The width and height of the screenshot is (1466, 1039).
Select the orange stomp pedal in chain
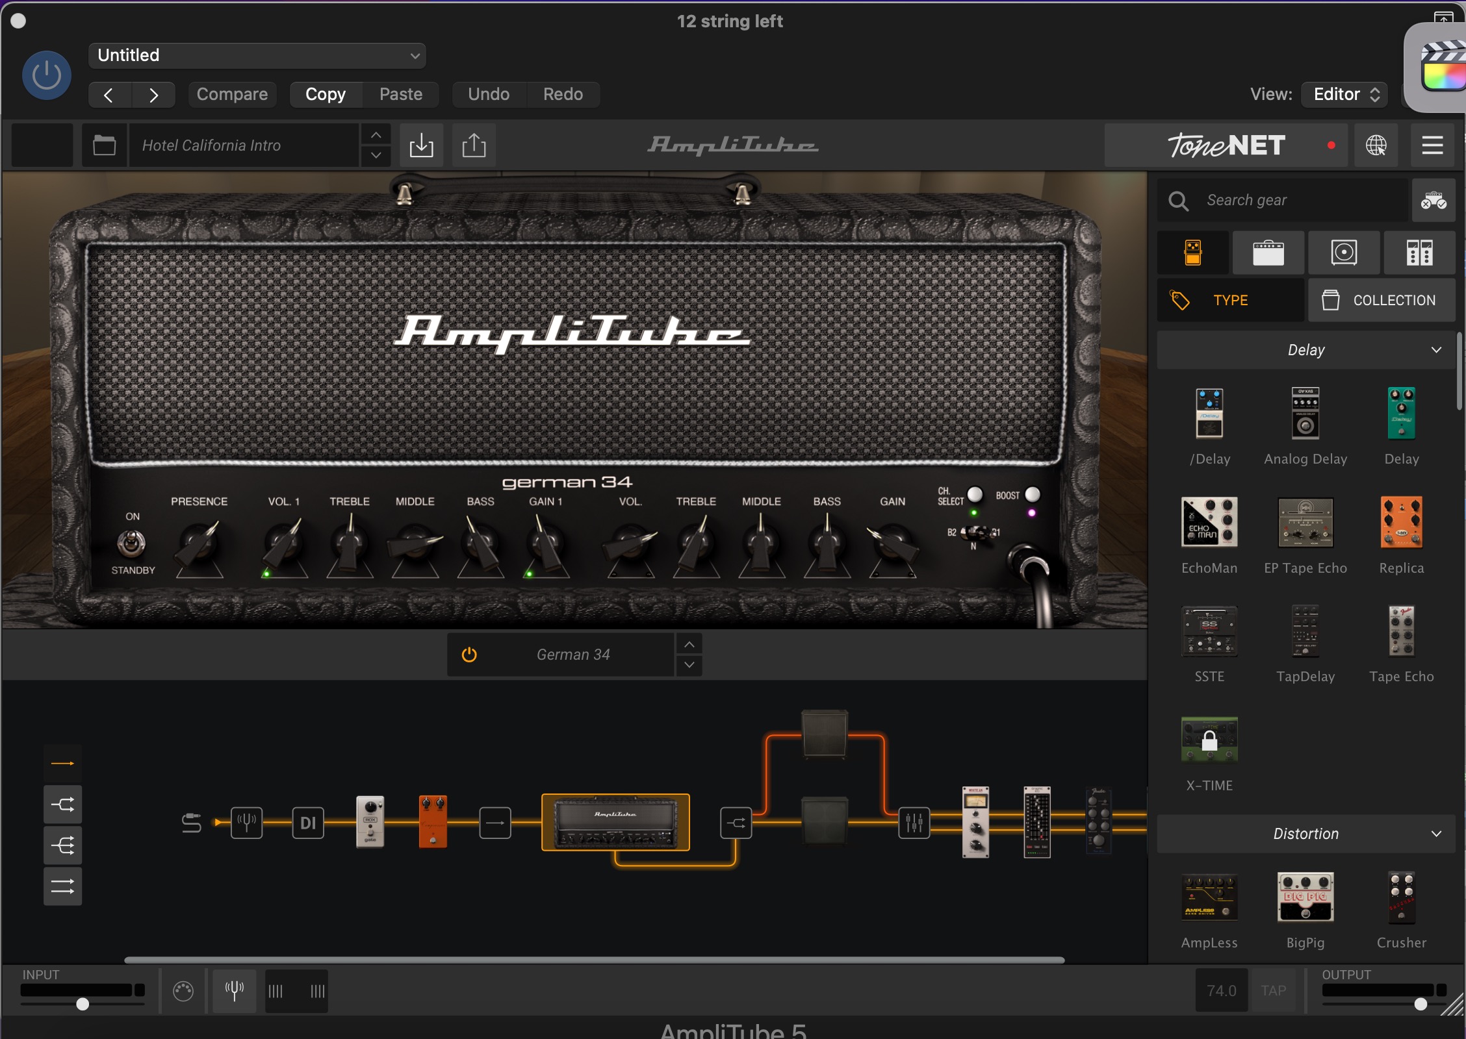point(433,821)
